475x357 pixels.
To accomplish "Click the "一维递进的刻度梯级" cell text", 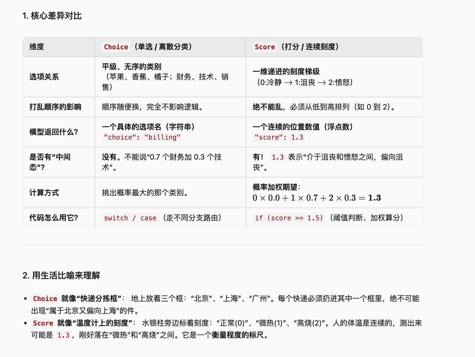I will [x=286, y=71].
